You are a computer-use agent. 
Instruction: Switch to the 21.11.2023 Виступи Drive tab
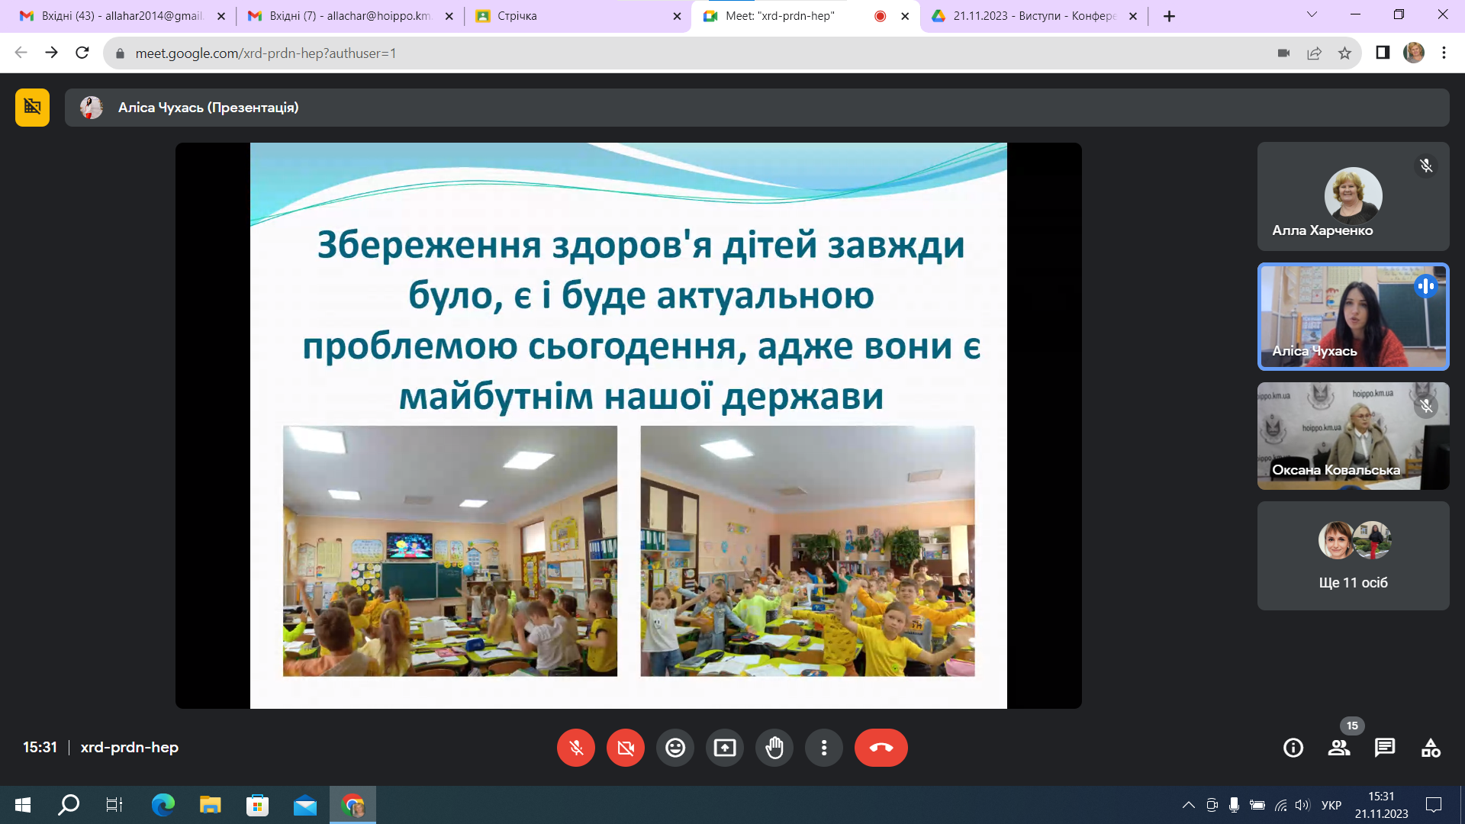click(x=1034, y=16)
